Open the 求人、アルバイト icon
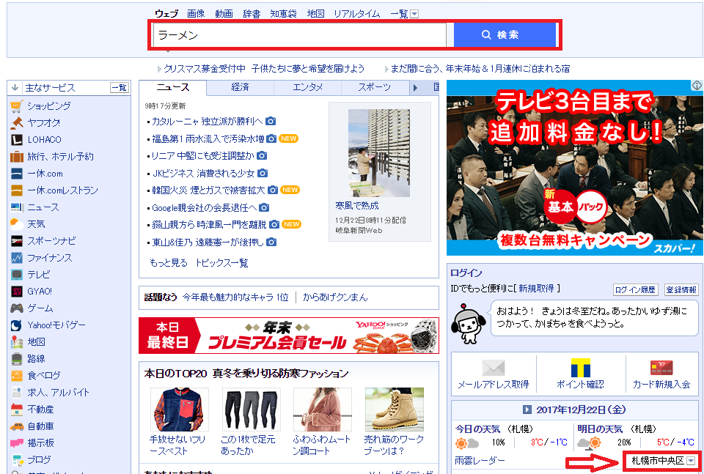The image size is (704, 474). tap(16, 393)
